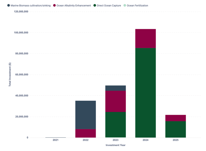The width and height of the screenshot is (206, 151).
Task: Hide Direct Ocean Capture series via label
Action: (109, 5)
